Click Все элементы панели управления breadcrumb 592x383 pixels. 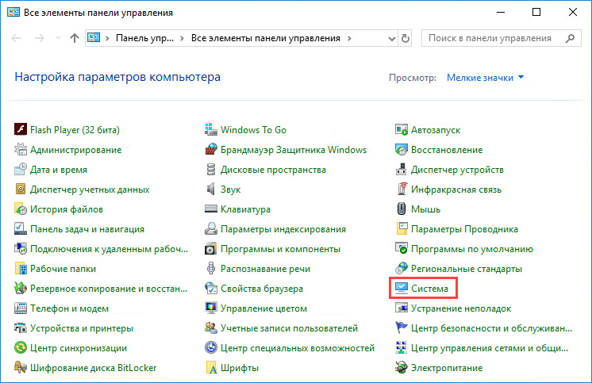(265, 38)
